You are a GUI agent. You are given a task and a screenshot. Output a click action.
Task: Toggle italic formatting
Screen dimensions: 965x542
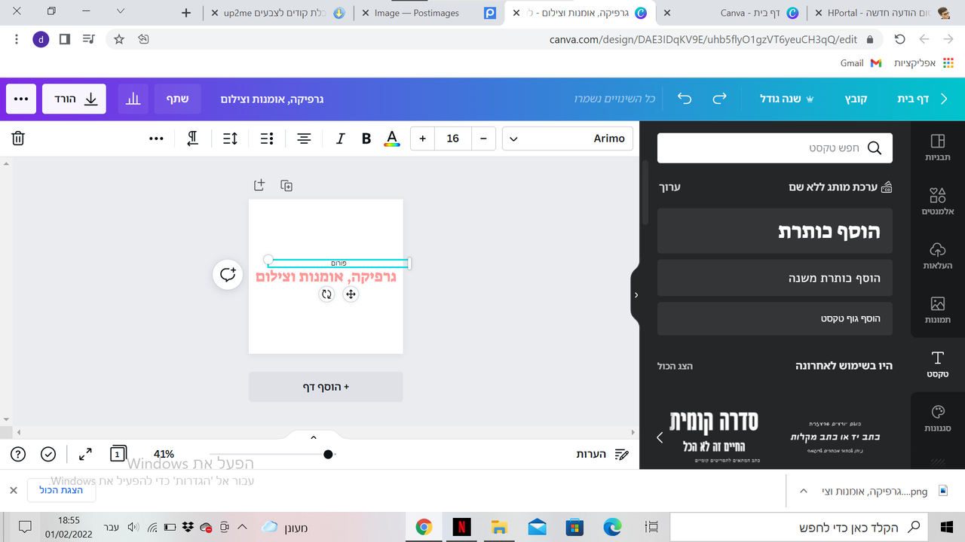[340, 139]
